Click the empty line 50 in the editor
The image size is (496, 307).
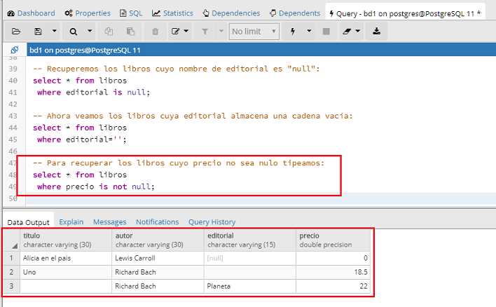(261, 199)
